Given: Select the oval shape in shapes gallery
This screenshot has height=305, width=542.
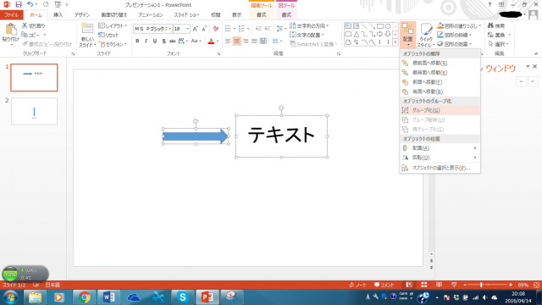Looking at the screenshot, I should [x=388, y=26].
